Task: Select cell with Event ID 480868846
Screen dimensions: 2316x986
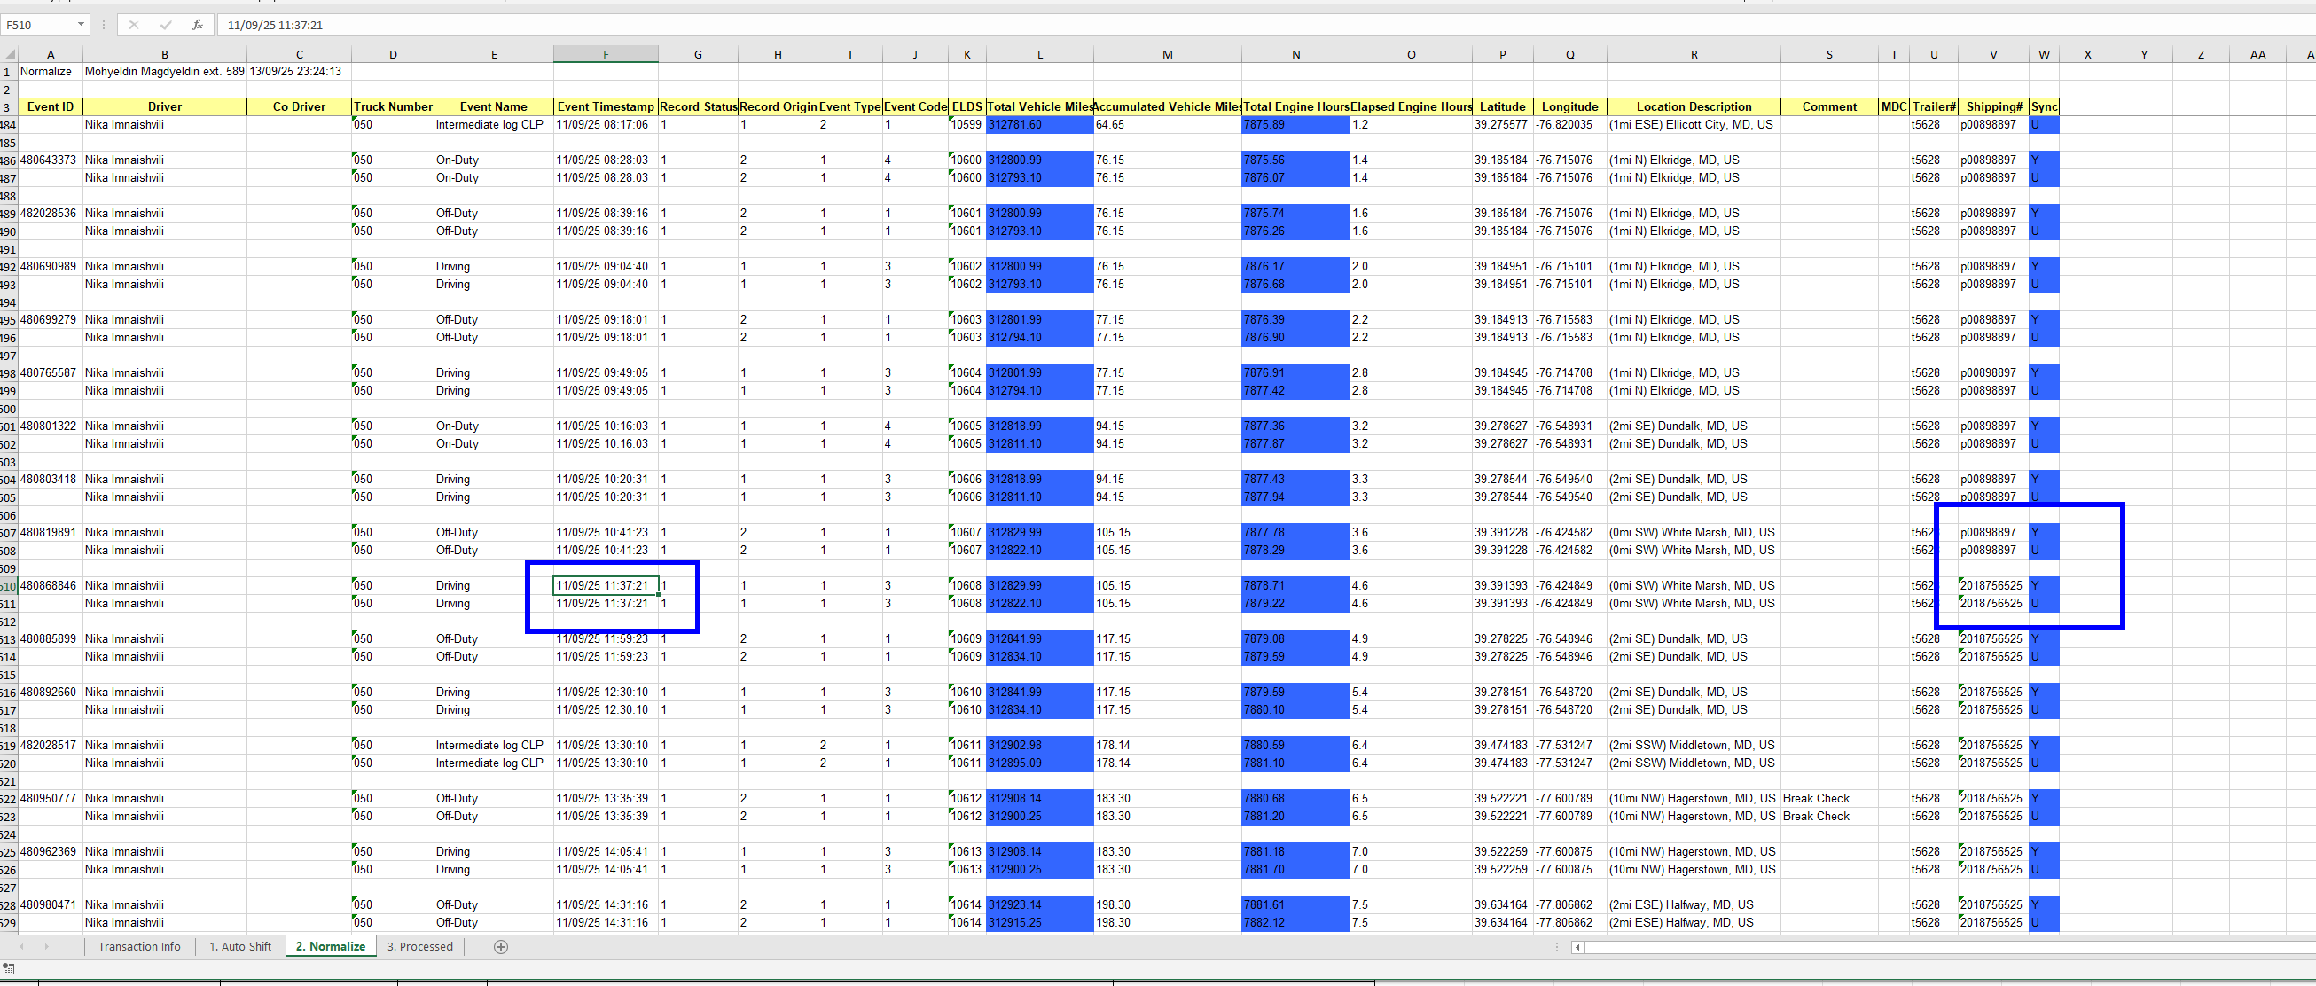Action: click(x=50, y=586)
